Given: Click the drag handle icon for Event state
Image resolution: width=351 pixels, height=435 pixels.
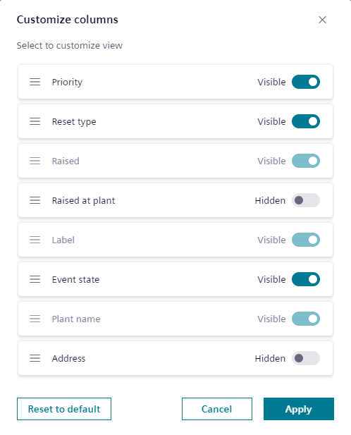Looking at the screenshot, I should (35, 279).
